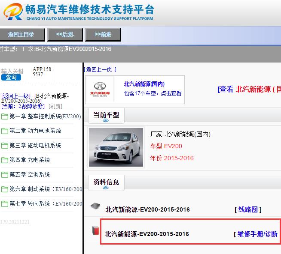Select chapter 第二章 动力电池系统
This screenshot has width=281, height=254.
[x=35, y=131]
